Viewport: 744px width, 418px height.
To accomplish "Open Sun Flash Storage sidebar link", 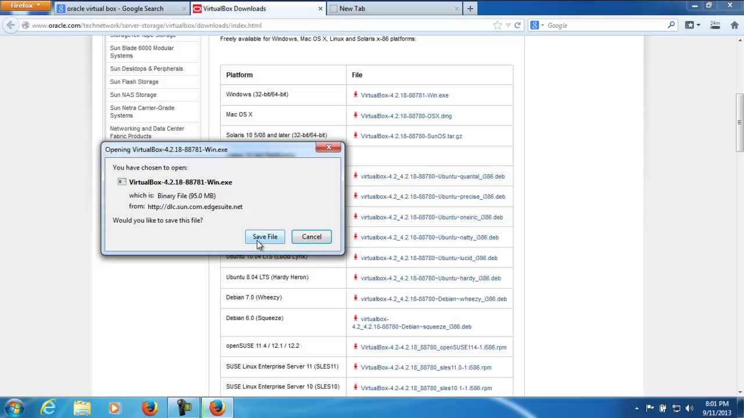I will (x=134, y=82).
